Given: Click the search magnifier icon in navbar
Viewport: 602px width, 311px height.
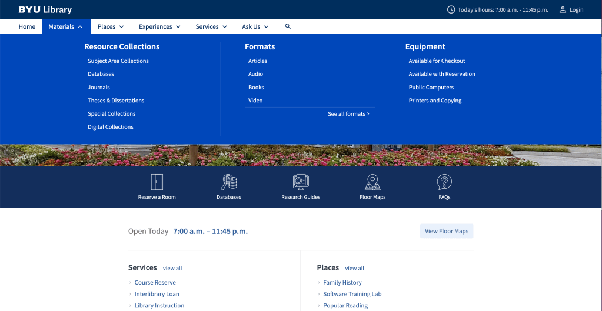Looking at the screenshot, I should click(288, 26).
